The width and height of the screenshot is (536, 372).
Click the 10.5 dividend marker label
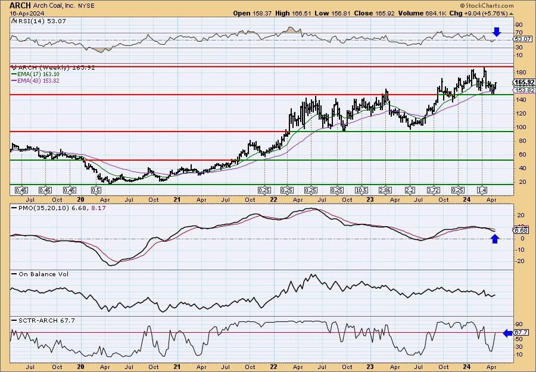pyautogui.click(x=362, y=190)
